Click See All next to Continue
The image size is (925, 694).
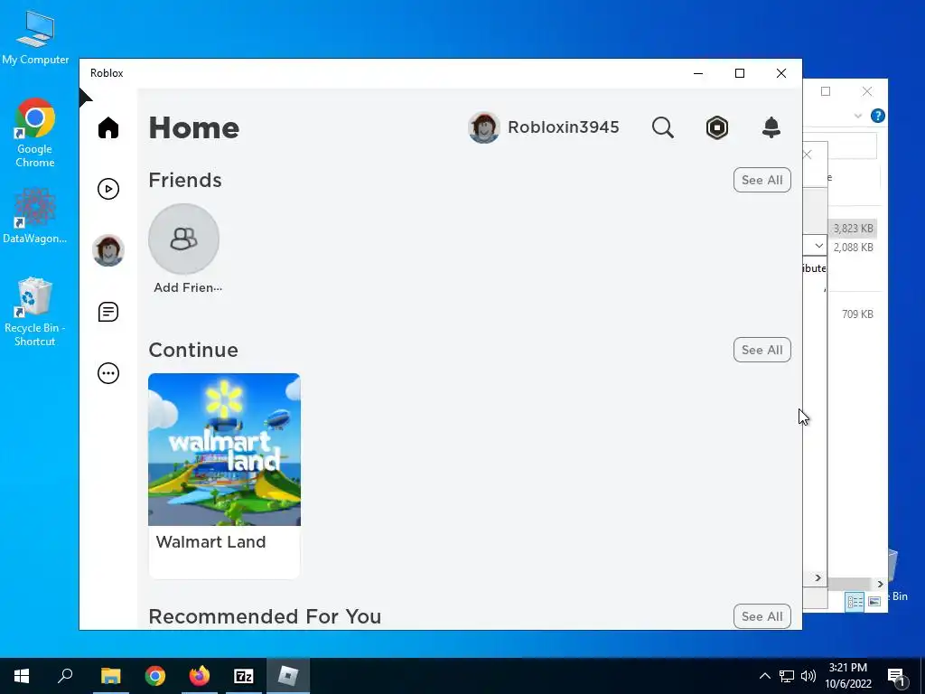coord(761,350)
